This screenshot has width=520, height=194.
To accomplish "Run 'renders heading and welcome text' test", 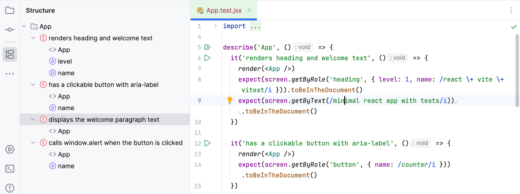I will pyautogui.click(x=207, y=58).
